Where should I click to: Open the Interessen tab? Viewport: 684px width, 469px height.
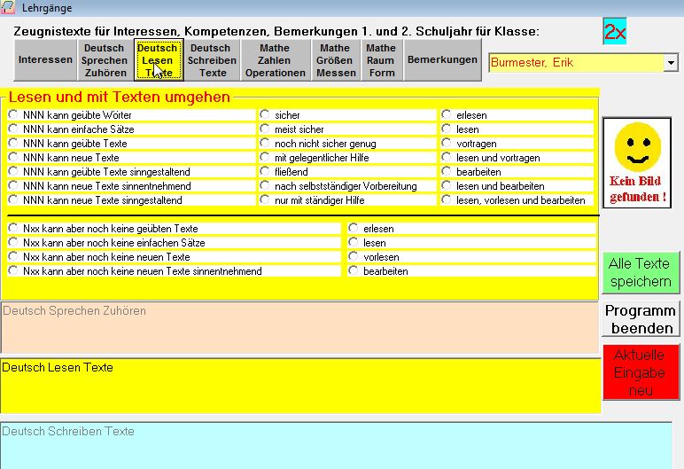[x=45, y=59]
